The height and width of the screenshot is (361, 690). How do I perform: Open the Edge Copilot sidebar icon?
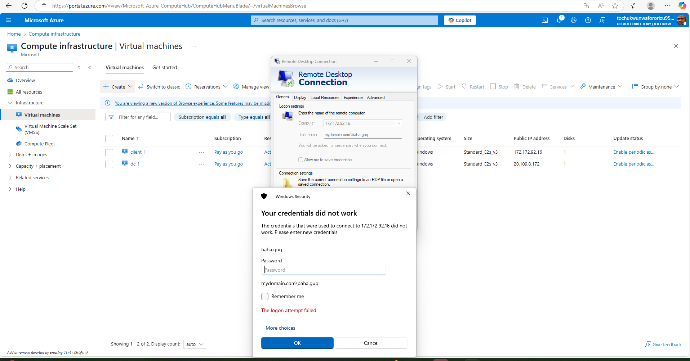pos(682,6)
